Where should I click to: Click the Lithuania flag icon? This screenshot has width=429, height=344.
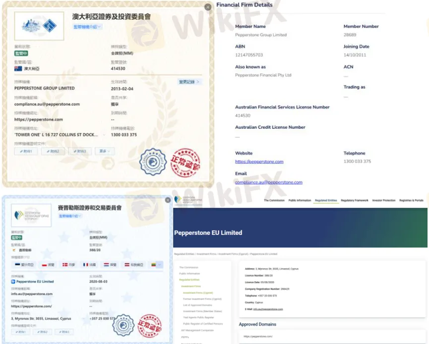pos(153,265)
